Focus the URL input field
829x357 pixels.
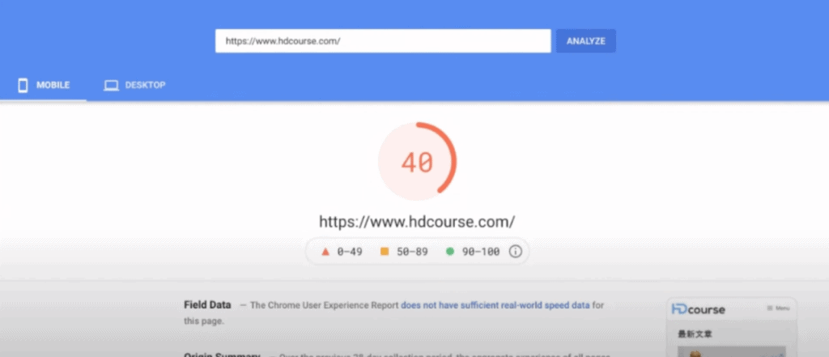pyautogui.click(x=383, y=40)
